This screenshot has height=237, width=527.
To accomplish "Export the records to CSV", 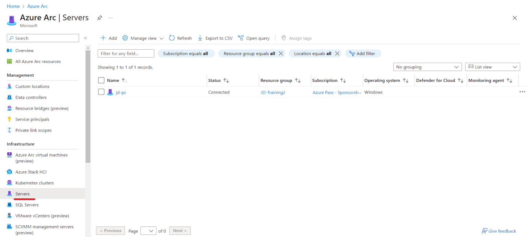I will point(215,38).
